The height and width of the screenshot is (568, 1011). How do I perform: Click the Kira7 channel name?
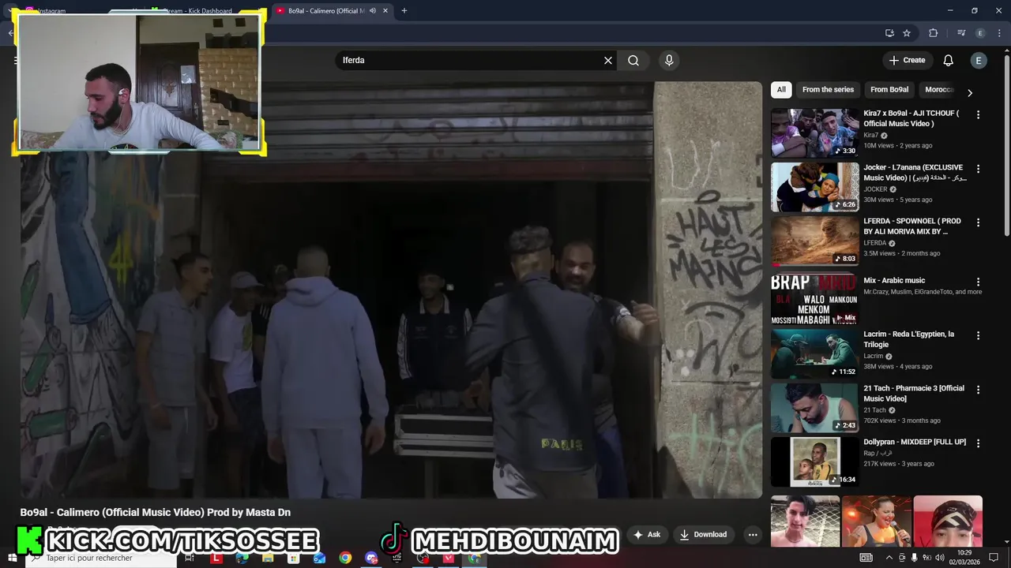coord(871,135)
